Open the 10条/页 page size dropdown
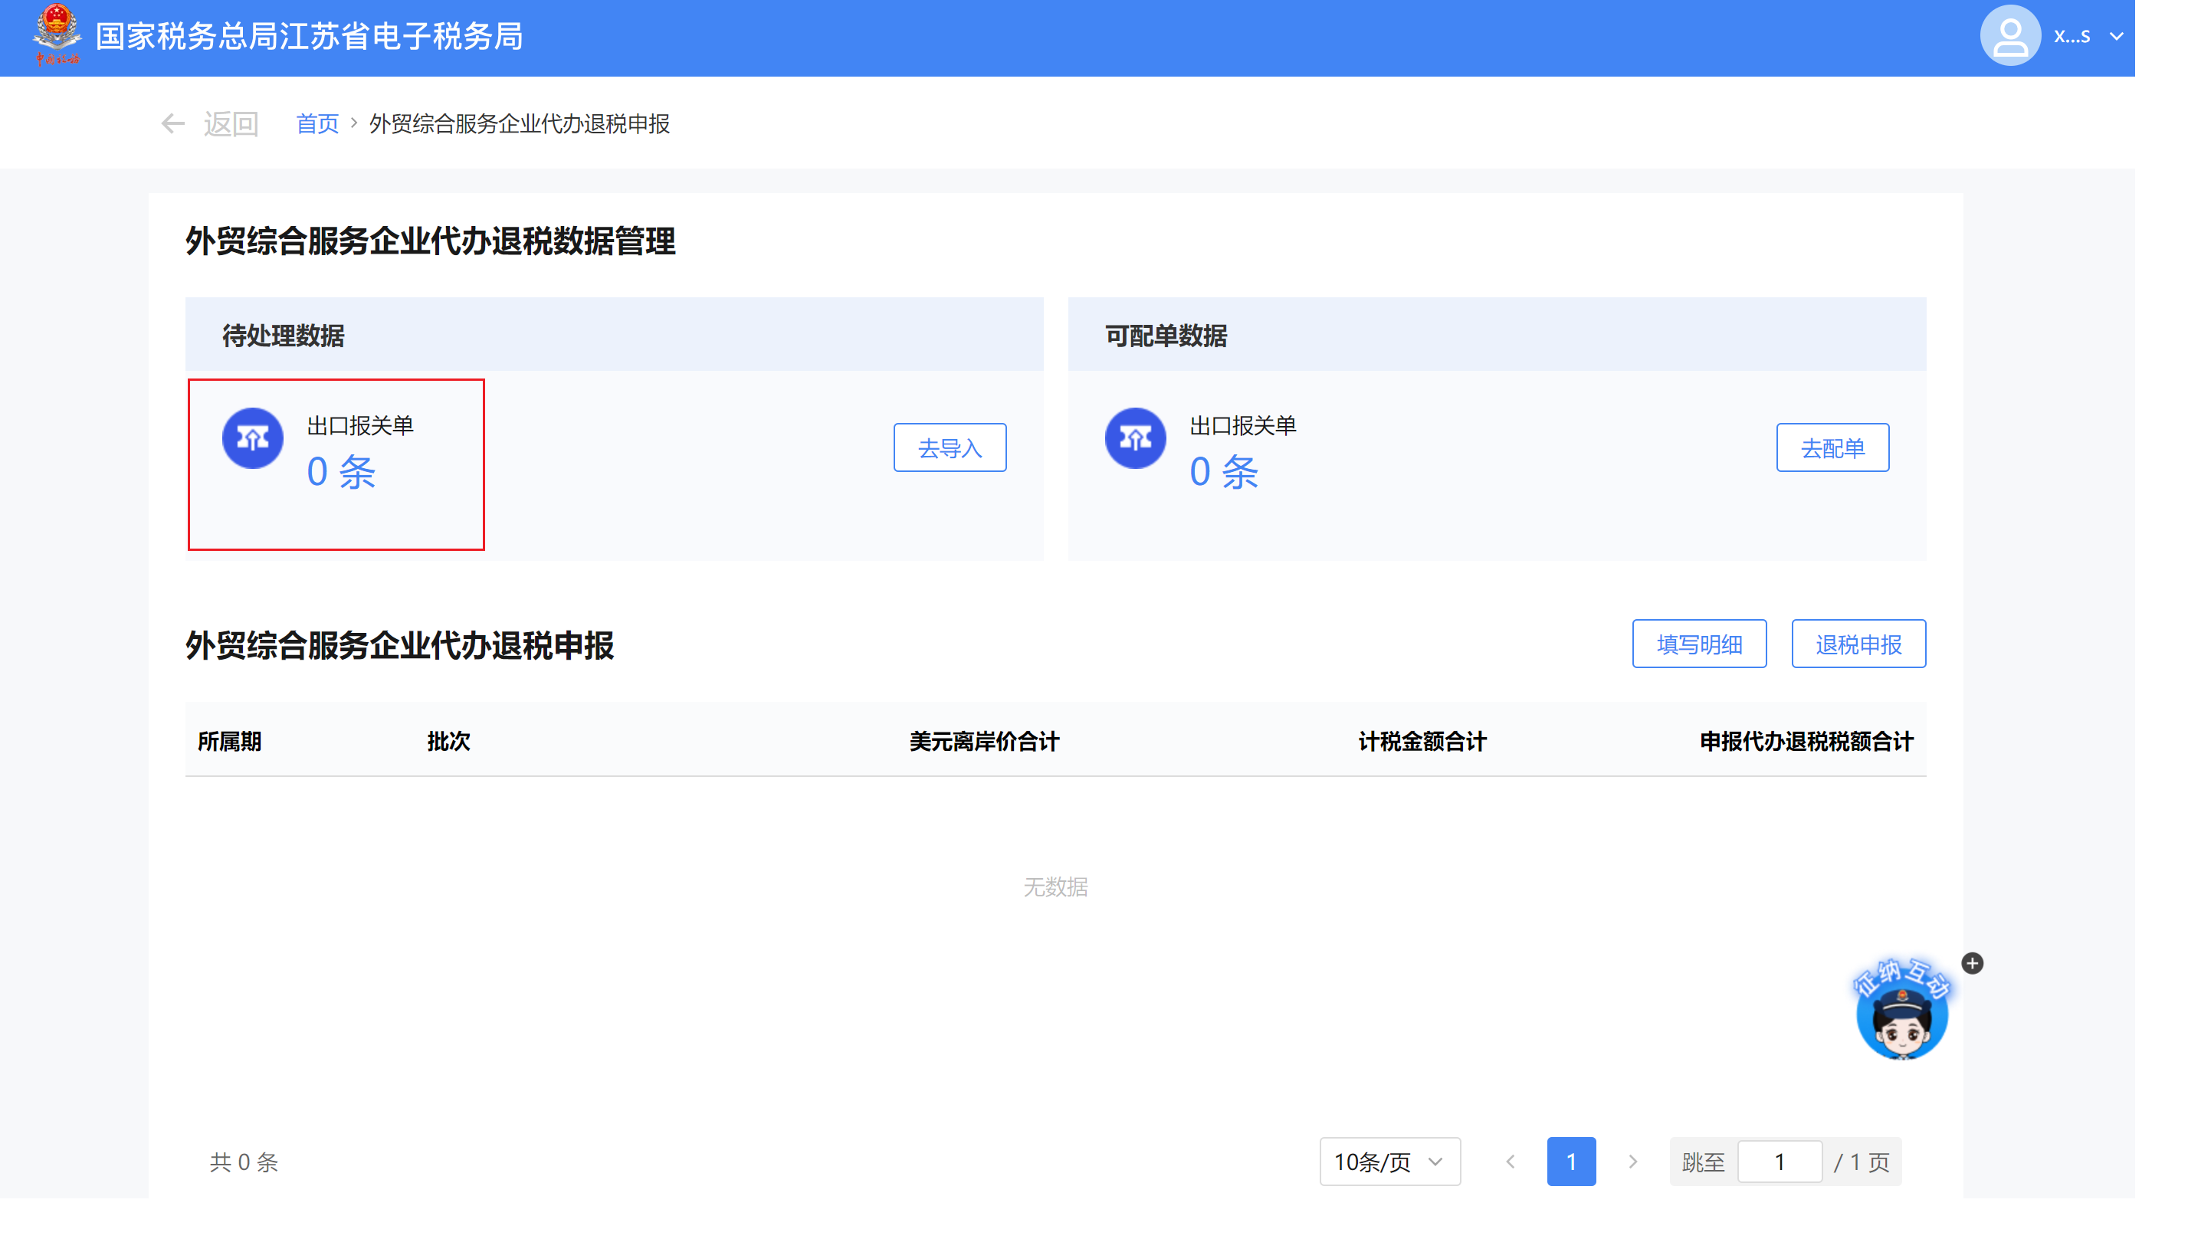 click(1389, 1161)
